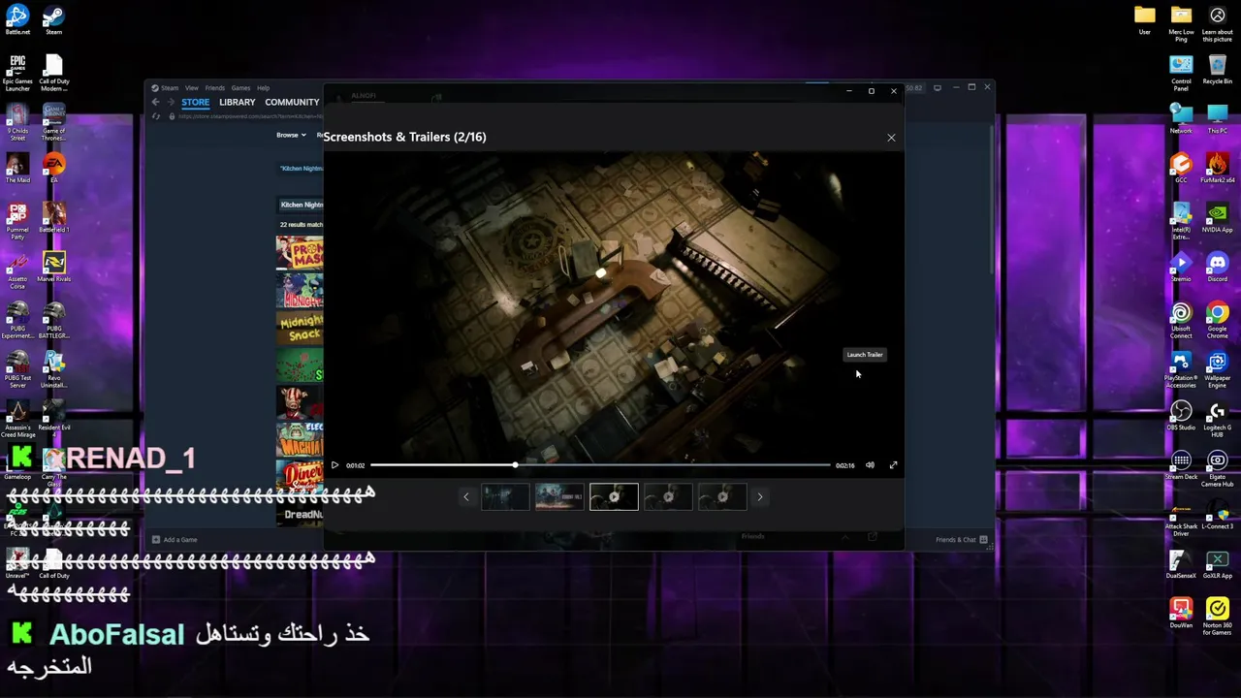Open Discord desktop shortcut
Image resolution: width=1241 pixels, height=698 pixels.
[x=1218, y=267]
